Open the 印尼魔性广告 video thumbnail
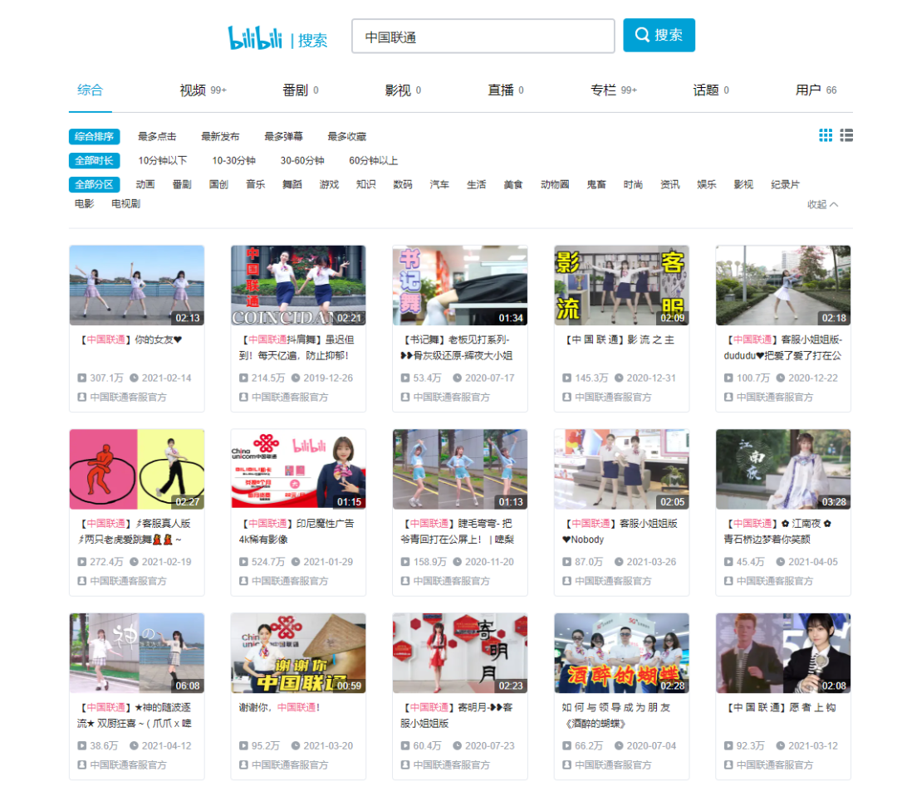This screenshot has height=786, width=897. click(x=298, y=469)
